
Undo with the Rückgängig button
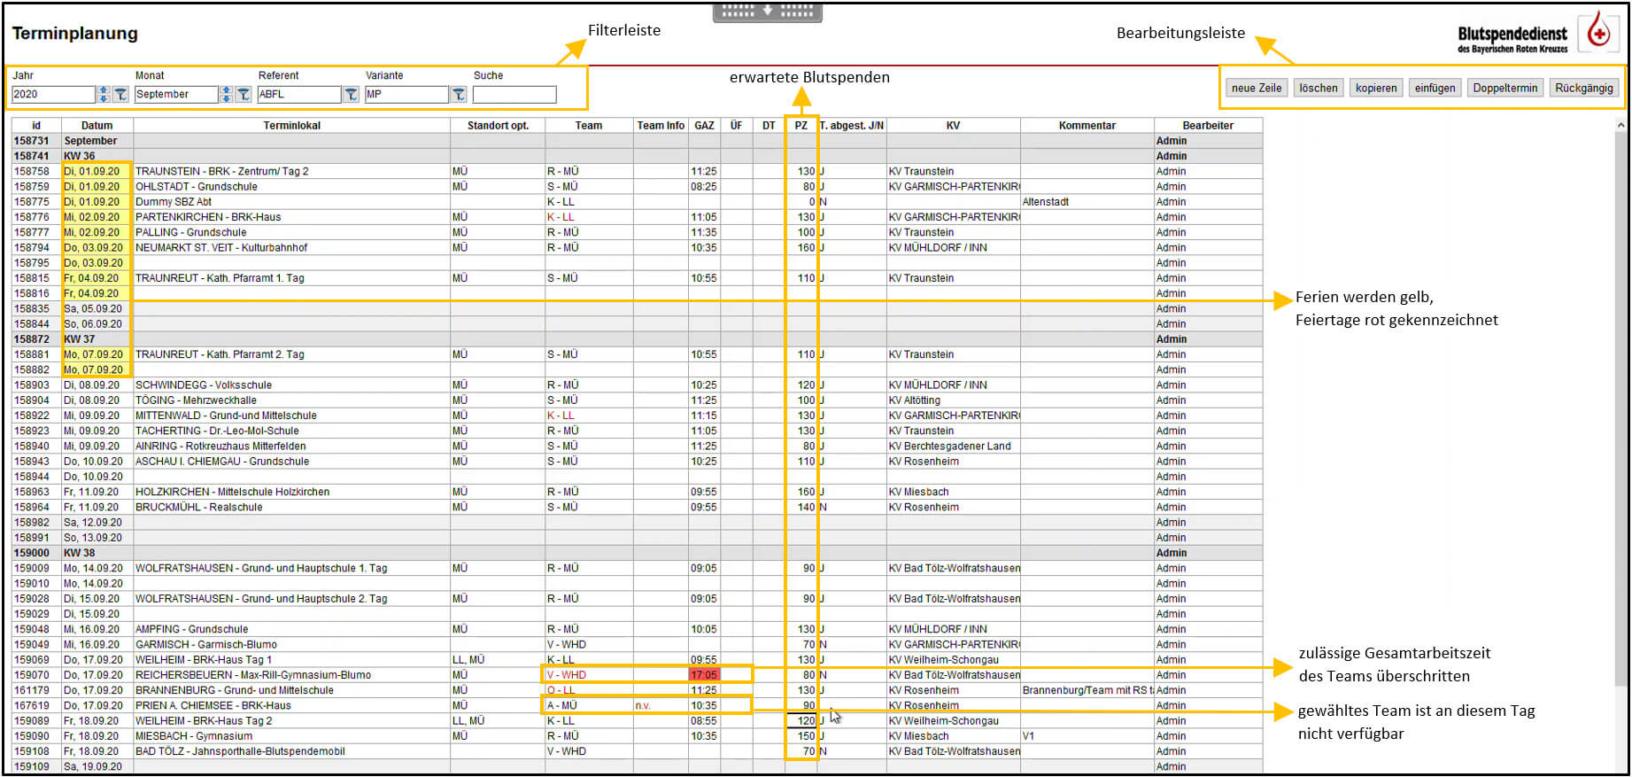pos(1583,88)
